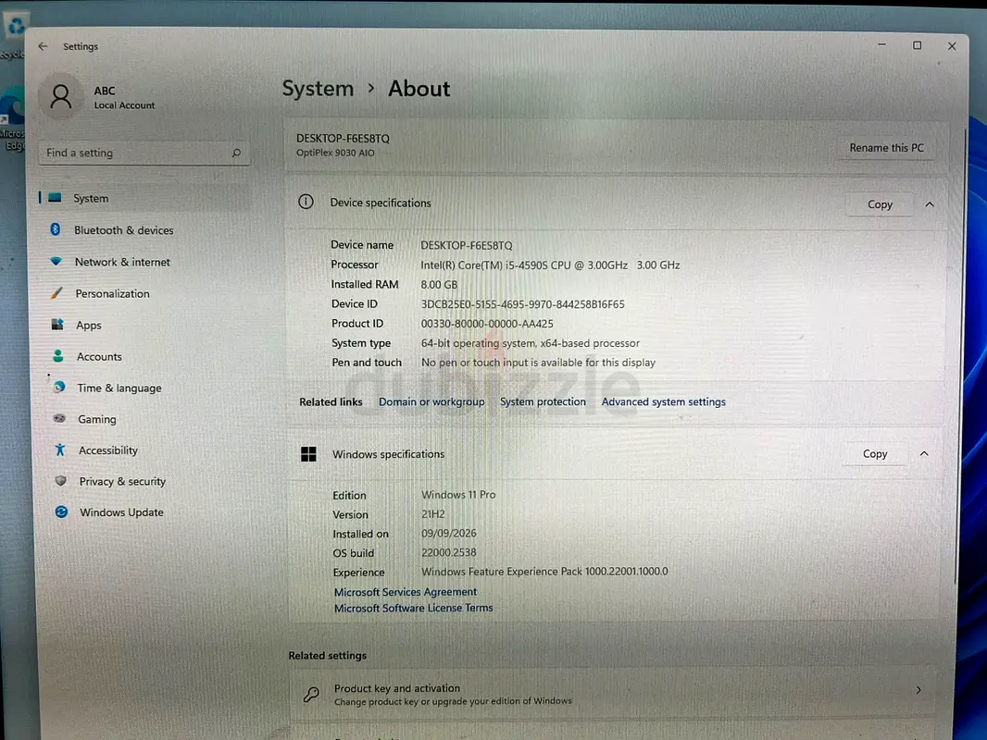
Task: Open the Windows Update section
Action: point(121,512)
